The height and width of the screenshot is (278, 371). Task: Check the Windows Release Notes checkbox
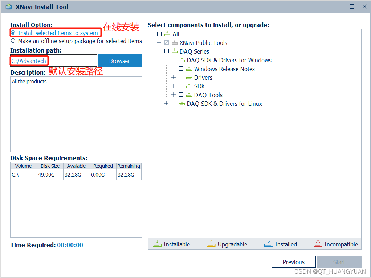pos(181,69)
